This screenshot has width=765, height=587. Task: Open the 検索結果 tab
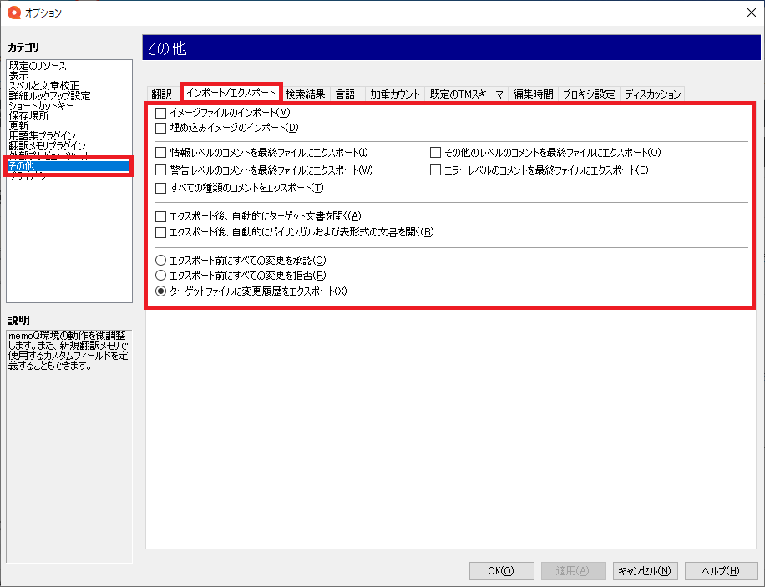(305, 94)
